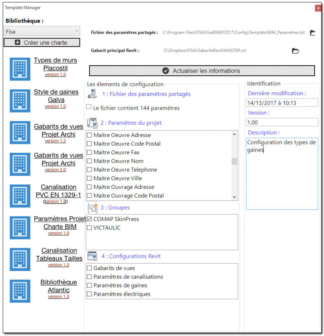The width and height of the screenshot is (324, 336).
Task: Open the Gabarits de vues version 2.0 link
Action: (55, 170)
